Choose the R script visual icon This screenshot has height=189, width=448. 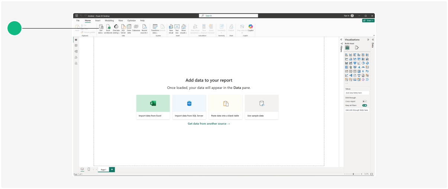(363, 71)
